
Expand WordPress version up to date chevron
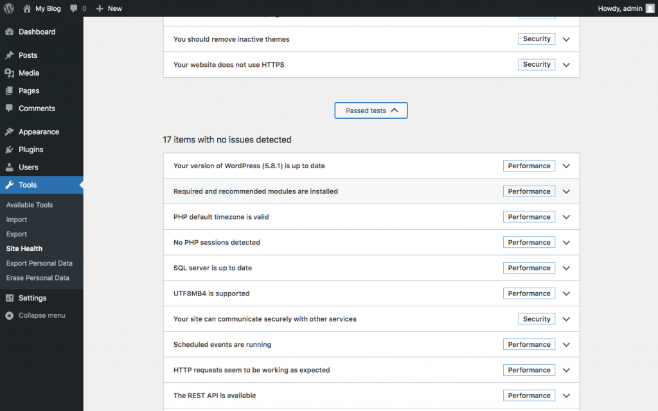[566, 166]
